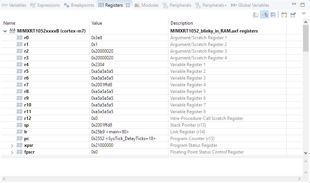Select lr value 0x25b9 <main+80>

110,132
